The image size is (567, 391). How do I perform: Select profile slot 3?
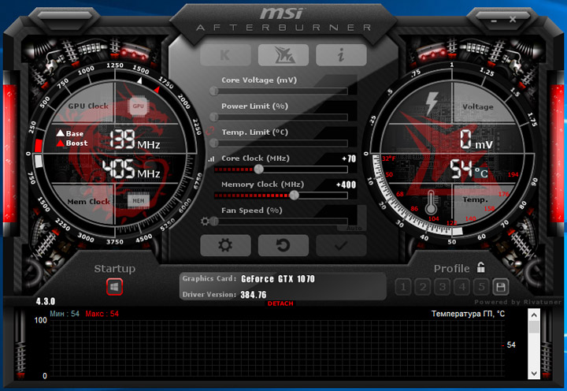point(443,287)
